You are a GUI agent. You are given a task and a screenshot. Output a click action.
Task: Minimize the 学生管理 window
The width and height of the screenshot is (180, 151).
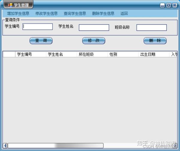tap(162, 5)
